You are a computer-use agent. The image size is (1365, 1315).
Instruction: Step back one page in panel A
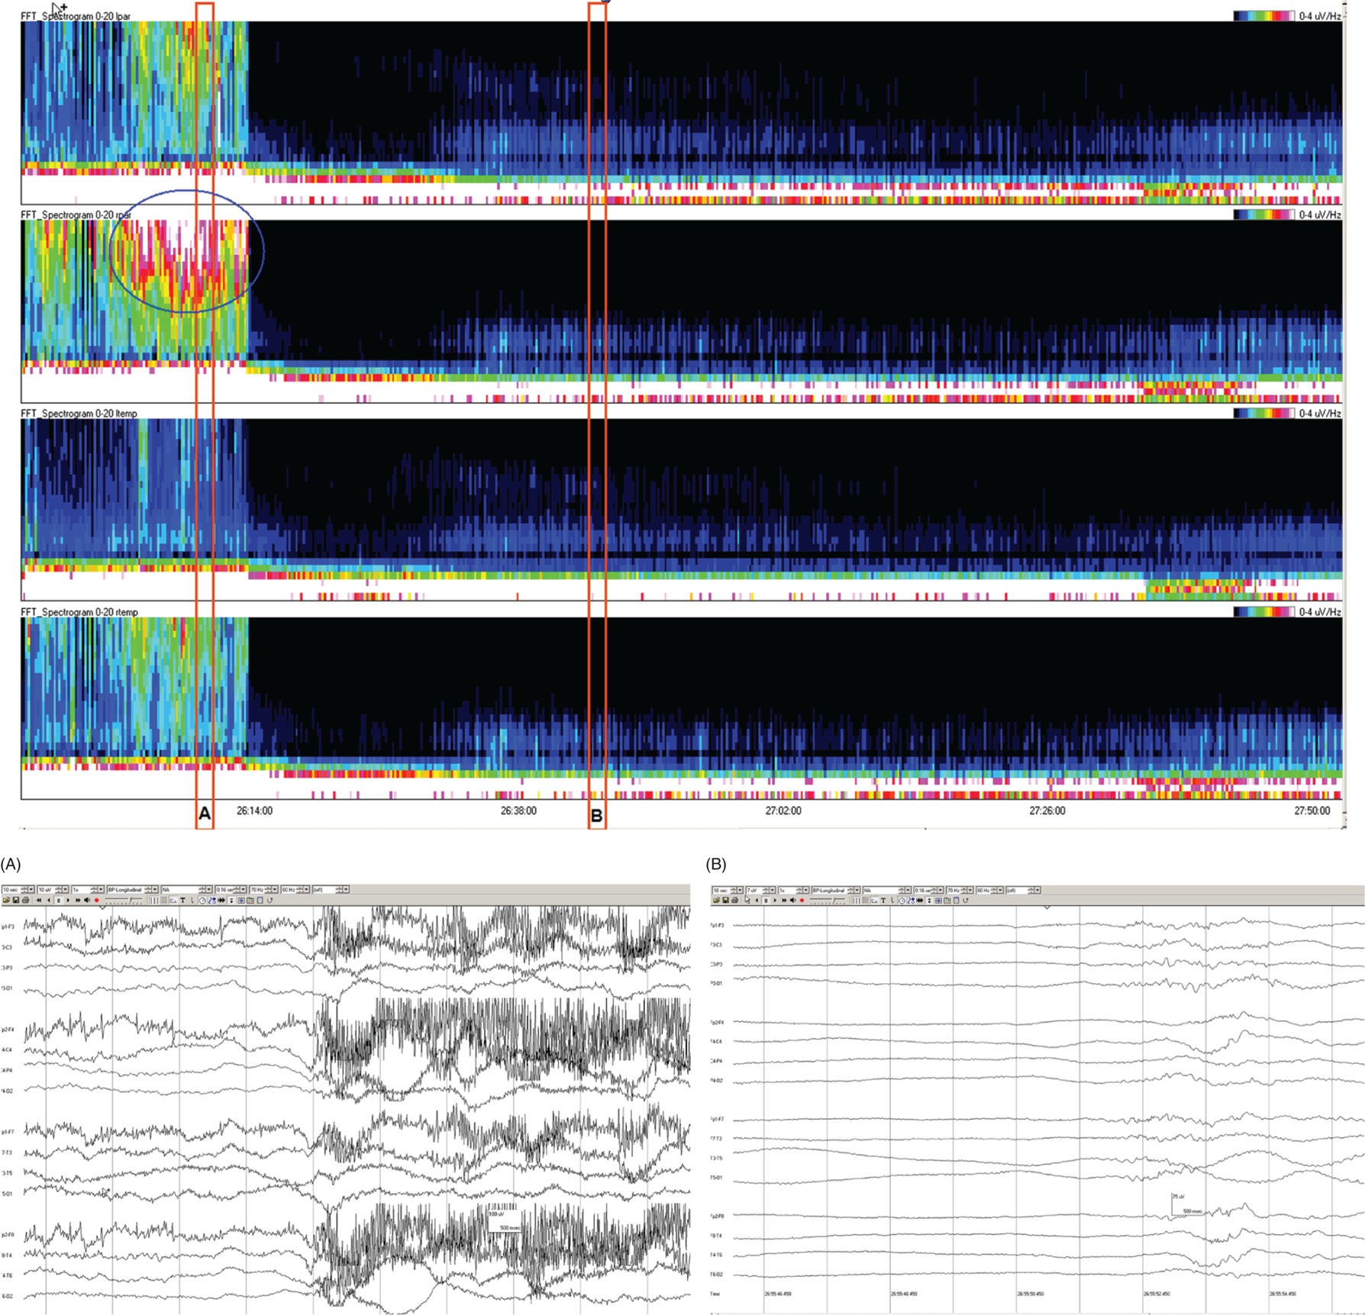click(49, 901)
